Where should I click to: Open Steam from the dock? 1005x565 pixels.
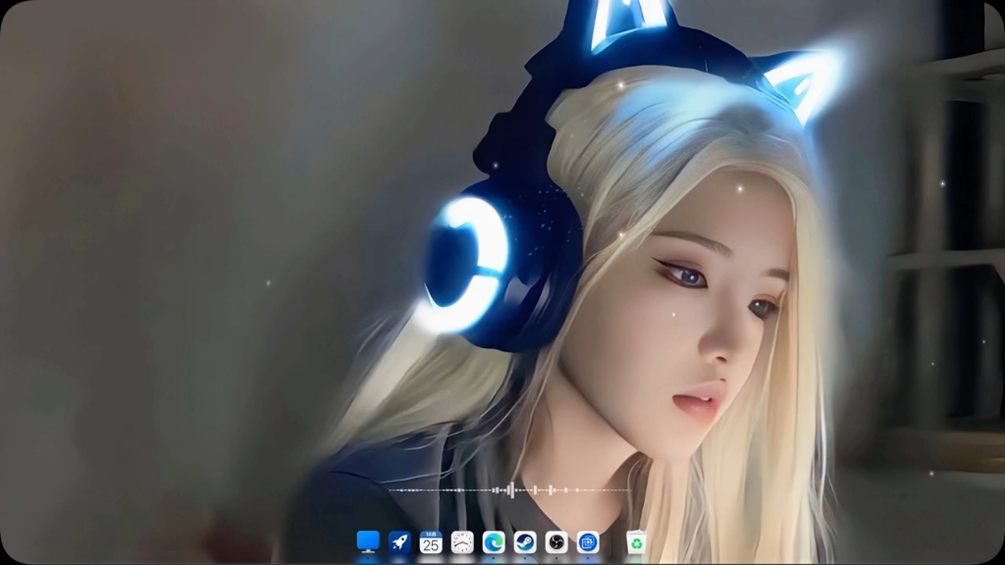tap(525, 542)
